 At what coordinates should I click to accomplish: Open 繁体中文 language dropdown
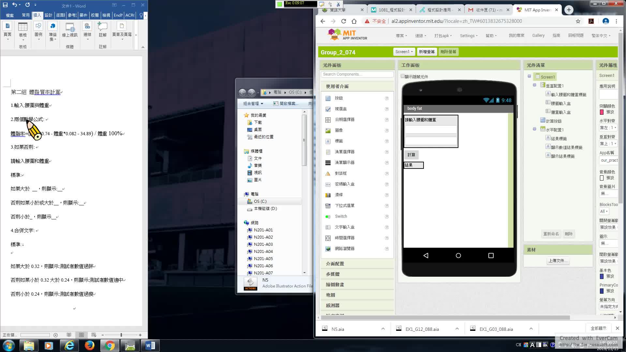tap(601, 36)
